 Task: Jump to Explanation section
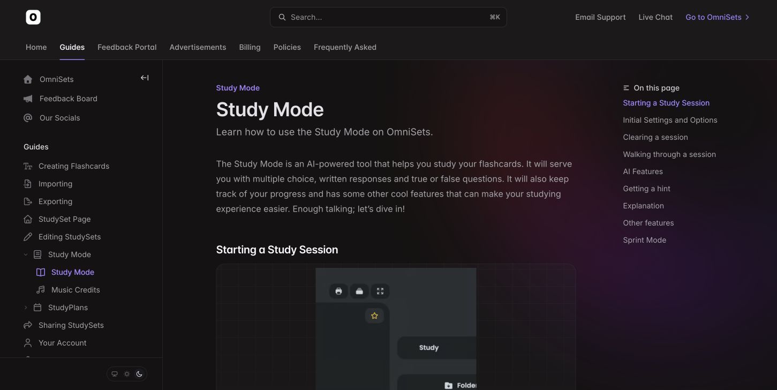pyautogui.click(x=643, y=206)
